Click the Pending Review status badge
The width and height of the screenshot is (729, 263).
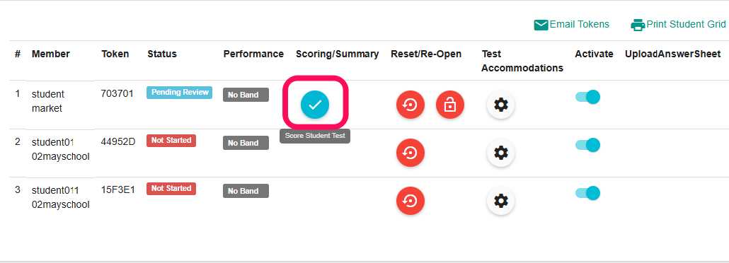pos(180,93)
